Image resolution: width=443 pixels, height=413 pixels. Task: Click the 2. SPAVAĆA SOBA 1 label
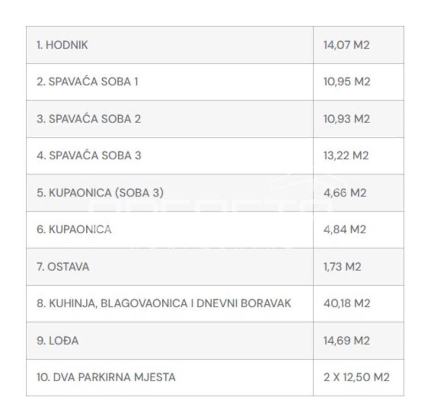(88, 82)
